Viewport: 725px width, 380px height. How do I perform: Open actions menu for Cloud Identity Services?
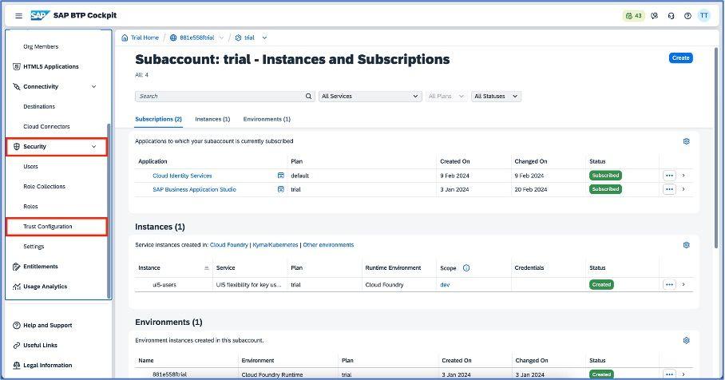[669, 176]
